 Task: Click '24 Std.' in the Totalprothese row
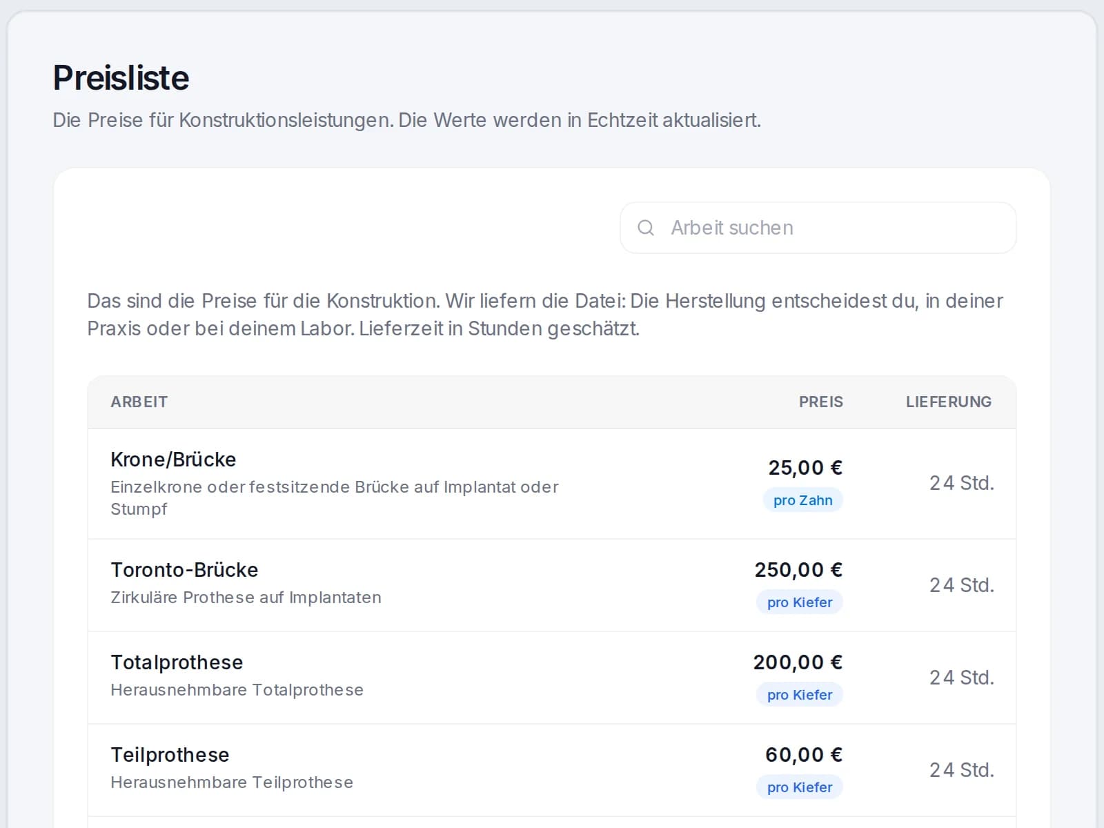(x=962, y=678)
